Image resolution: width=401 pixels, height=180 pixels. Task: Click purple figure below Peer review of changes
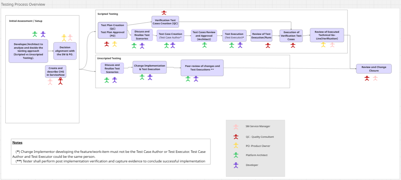coord(196,79)
